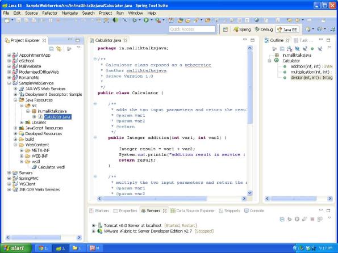
Task: Click the Open Perspective icon
Action: (226, 29)
